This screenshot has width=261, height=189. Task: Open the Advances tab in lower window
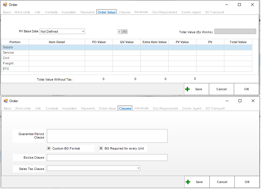click(x=142, y=108)
